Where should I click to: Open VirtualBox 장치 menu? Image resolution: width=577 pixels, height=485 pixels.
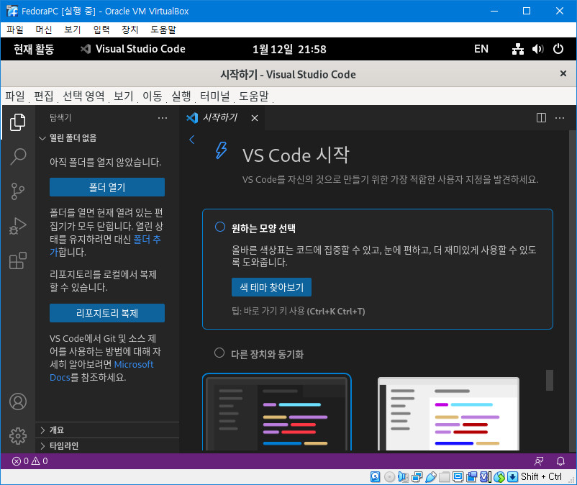coord(130,30)
